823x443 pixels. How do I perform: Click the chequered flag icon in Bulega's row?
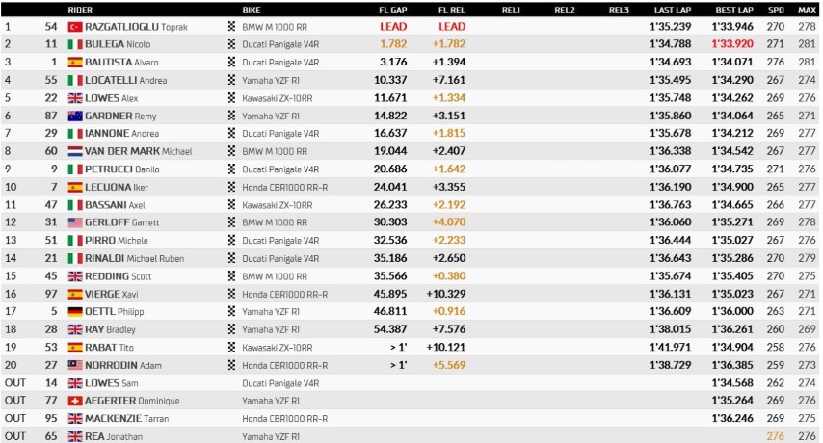[231, 44]
